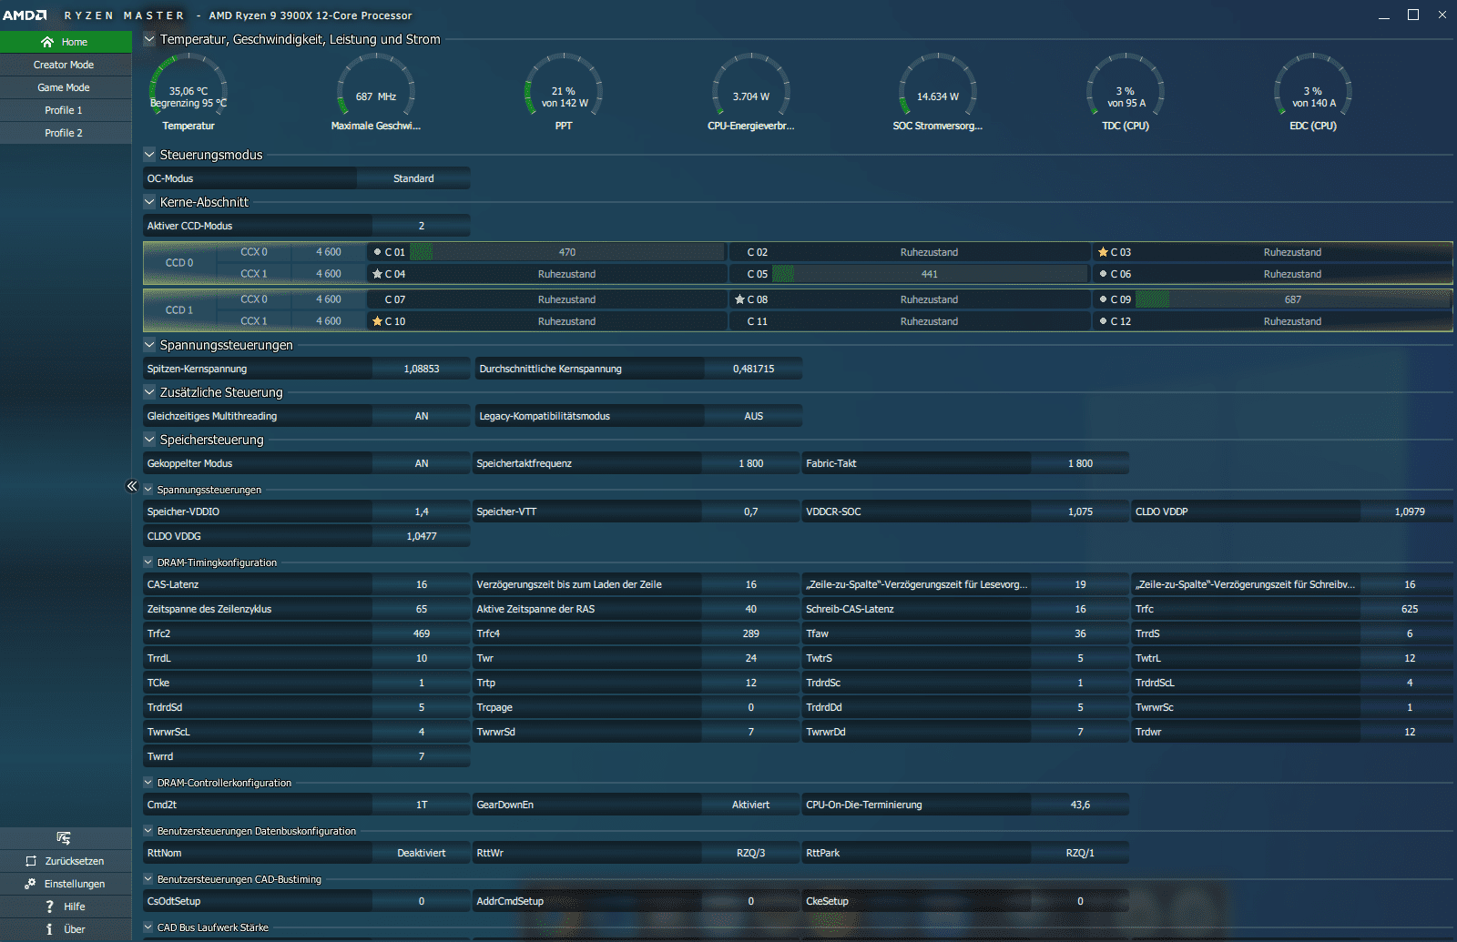Click the VDDCR-SOC value 1,075
This screenshot has height=942, width=1457.
1080,512
